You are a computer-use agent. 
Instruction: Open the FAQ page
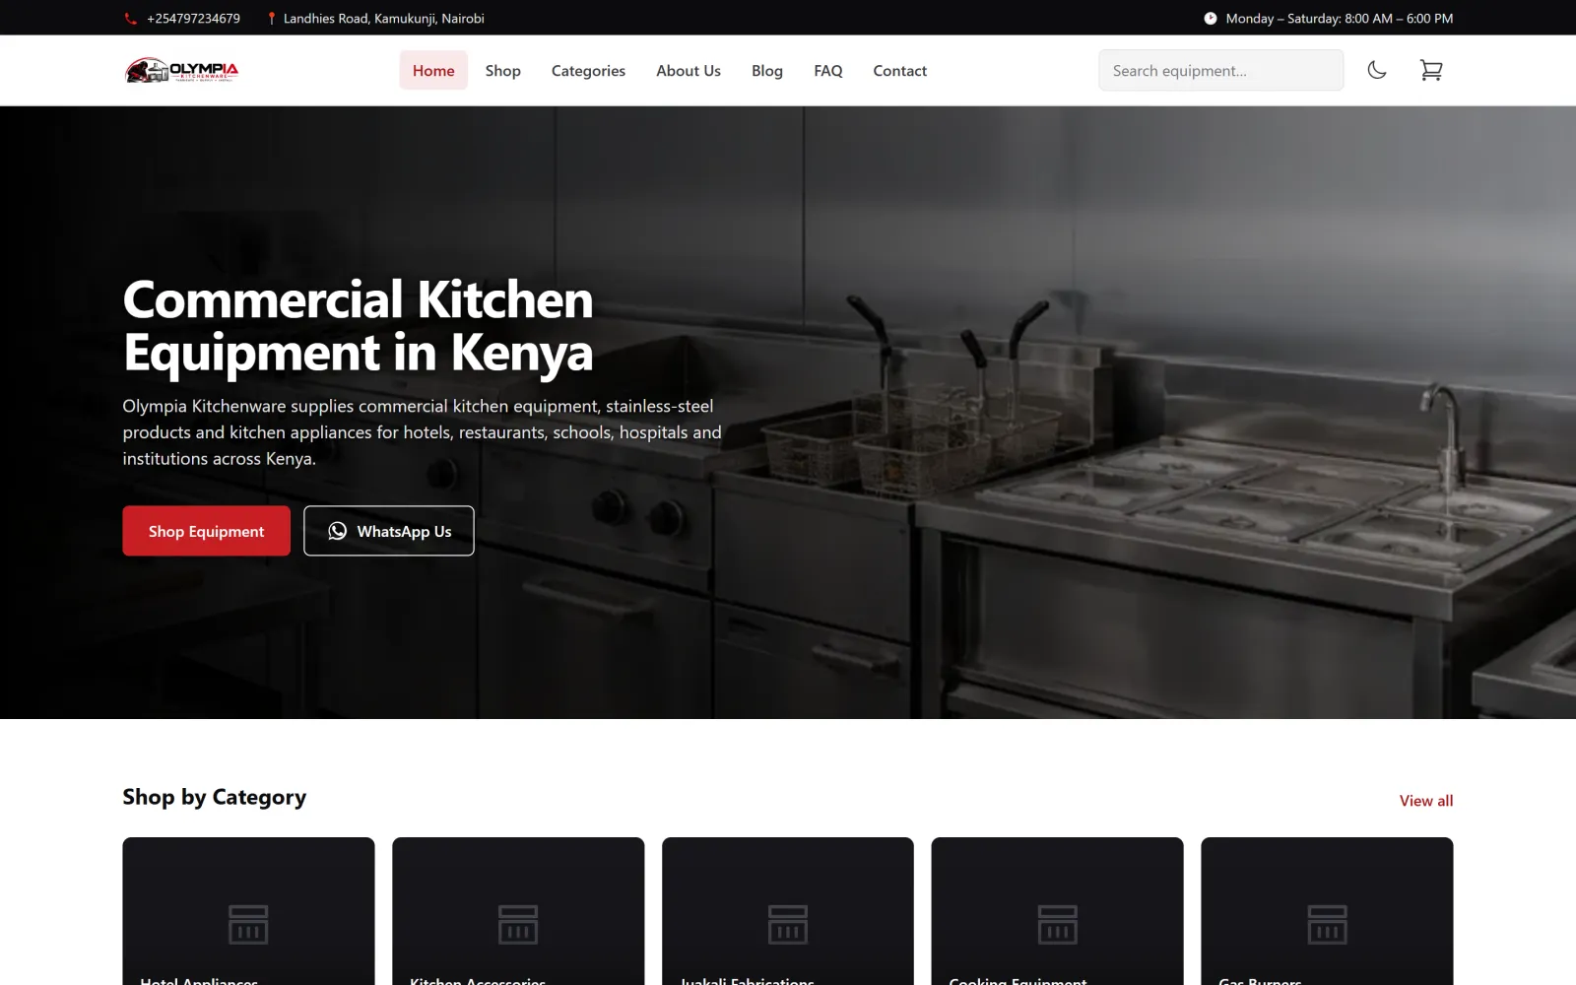[828, 71]
